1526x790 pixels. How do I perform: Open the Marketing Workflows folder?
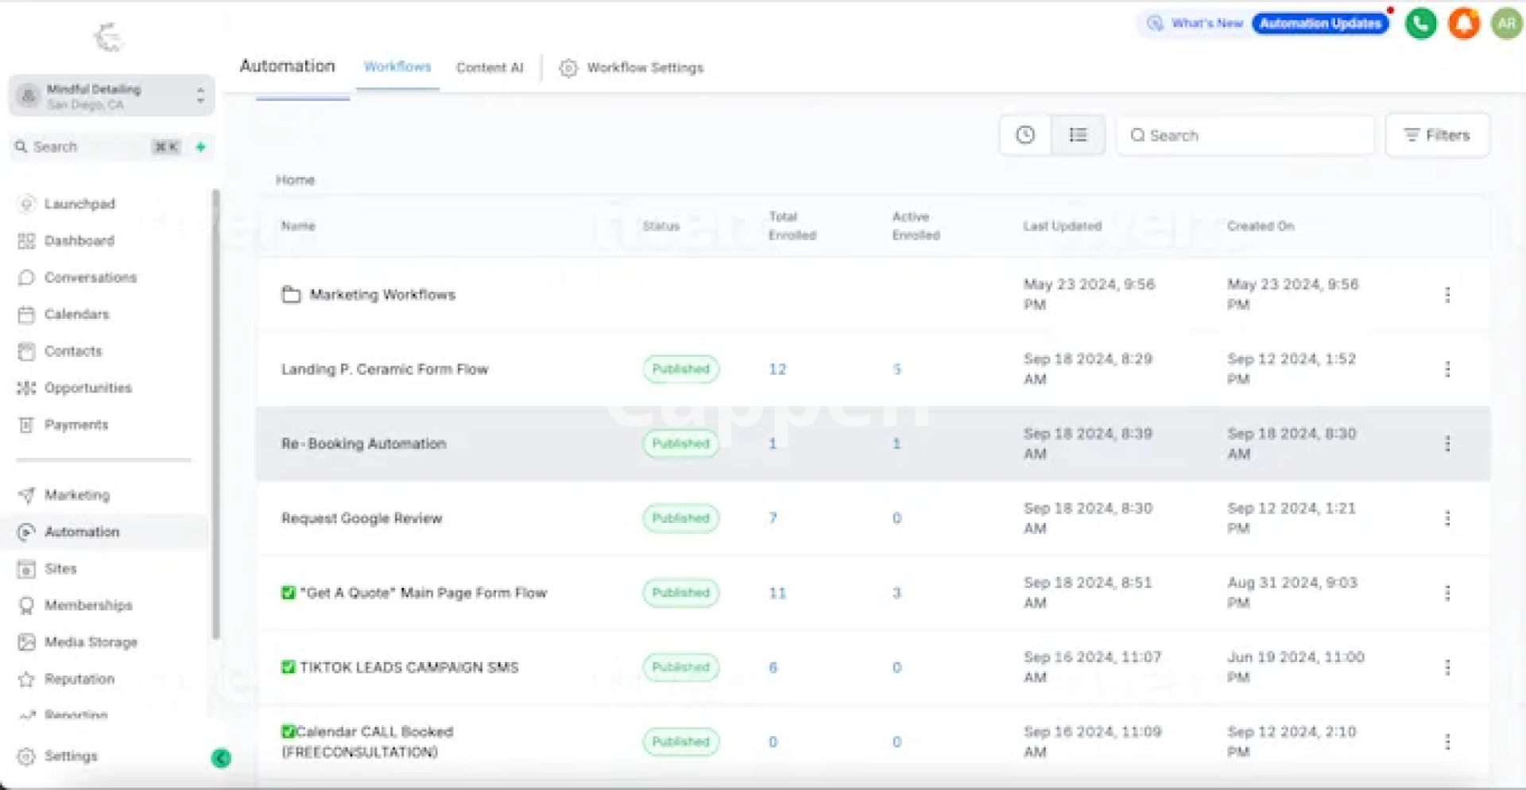click(x=381, y=295)
